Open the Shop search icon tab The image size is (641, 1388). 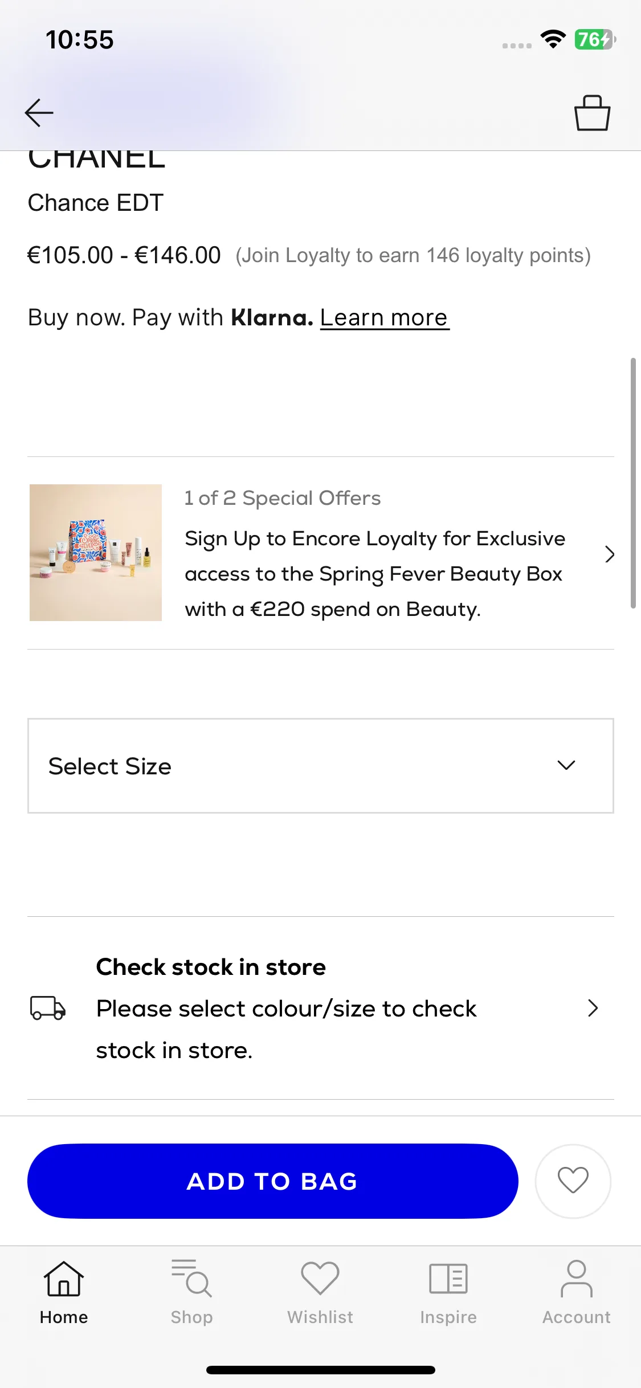[191, 1292]
